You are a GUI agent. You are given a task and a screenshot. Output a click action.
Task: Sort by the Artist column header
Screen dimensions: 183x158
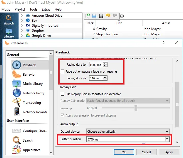click(x=166, y=23)
